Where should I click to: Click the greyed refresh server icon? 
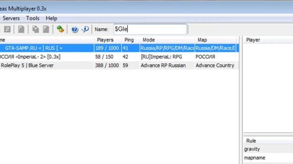pyautogui.click(x=7, y=29)
